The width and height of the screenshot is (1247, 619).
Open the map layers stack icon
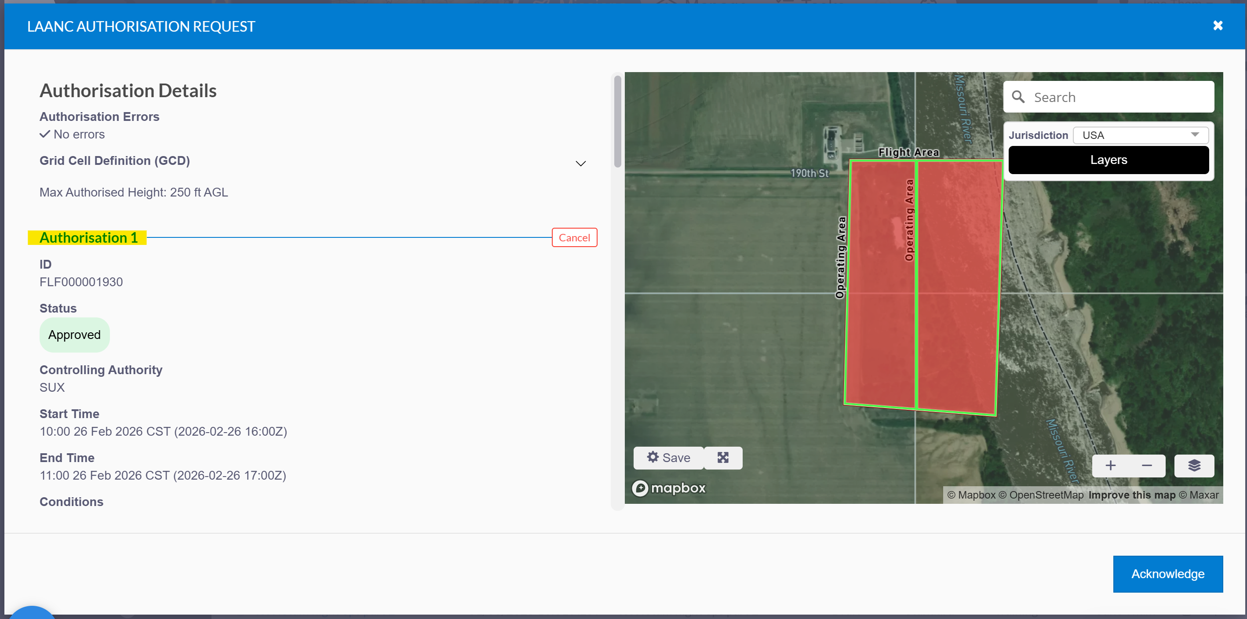1194,466
